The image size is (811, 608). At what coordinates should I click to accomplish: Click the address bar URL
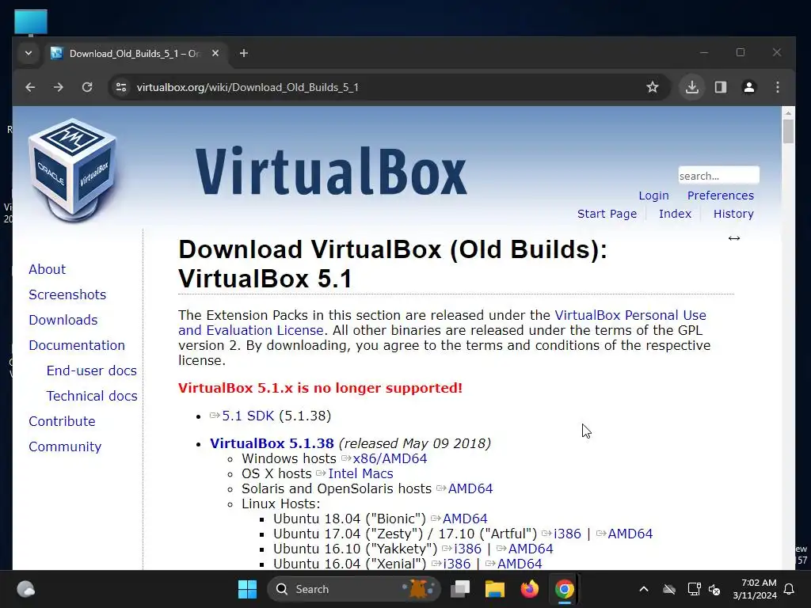coord(248,87)
